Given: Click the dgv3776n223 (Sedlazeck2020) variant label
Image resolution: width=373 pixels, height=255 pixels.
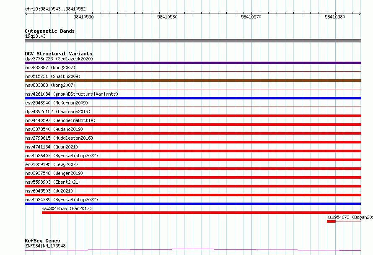Looking at the screenshot, I should (x=59, y=59).
